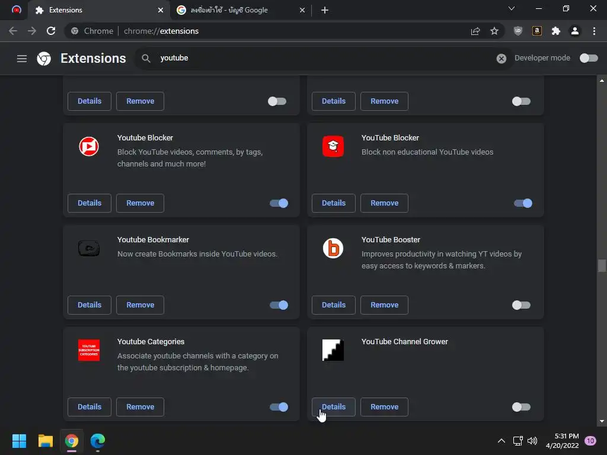Viewport: 607px width, 455px height.
Task: Go back using browser back arrow
Action: click(x=13, y=31)
